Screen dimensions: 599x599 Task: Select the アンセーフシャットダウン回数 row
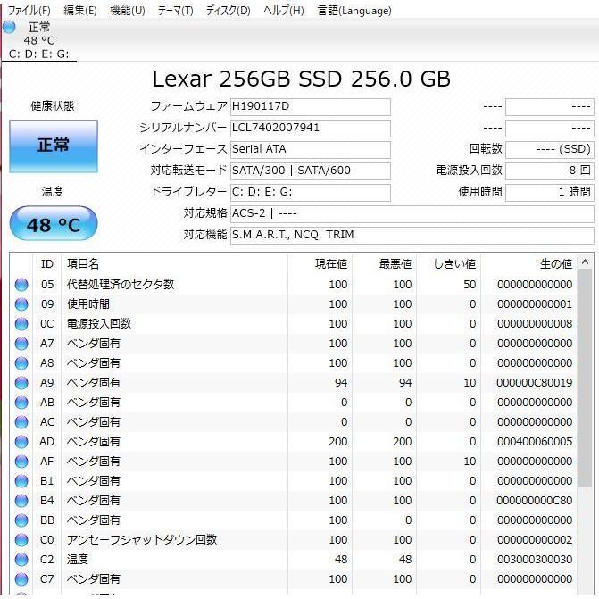coord(293,540)
